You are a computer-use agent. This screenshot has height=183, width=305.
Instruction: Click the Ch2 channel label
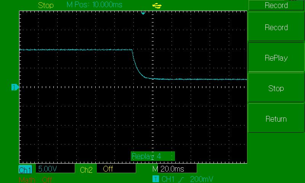point(86,170)
